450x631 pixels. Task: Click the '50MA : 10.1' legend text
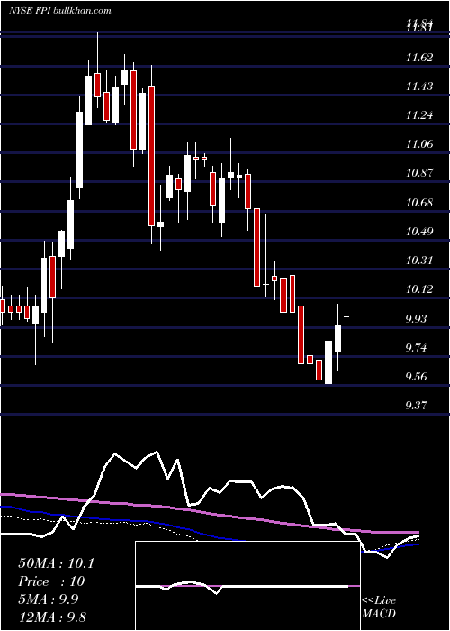point(56,563)
